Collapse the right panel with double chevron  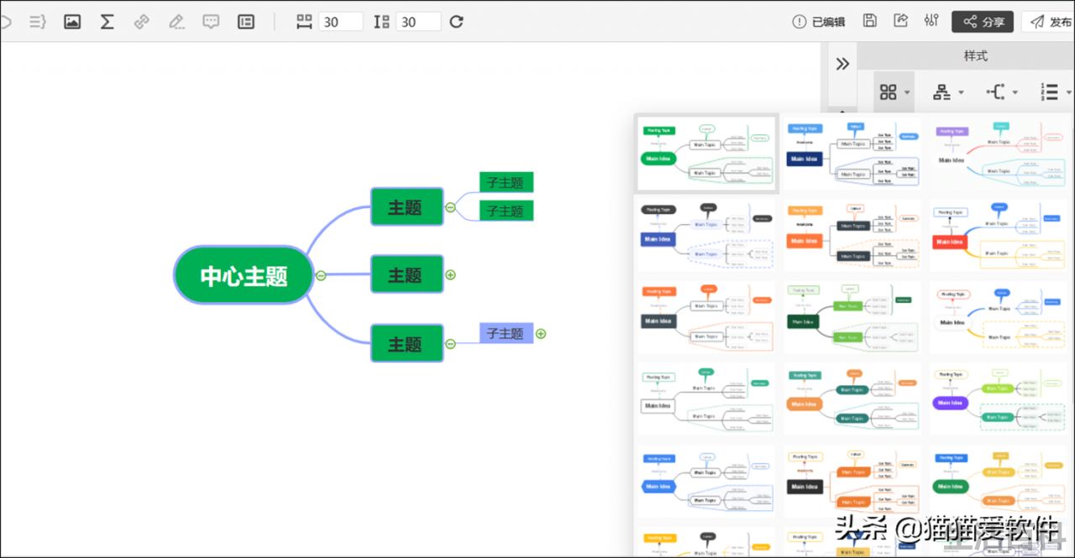click(x=842, y=64)
